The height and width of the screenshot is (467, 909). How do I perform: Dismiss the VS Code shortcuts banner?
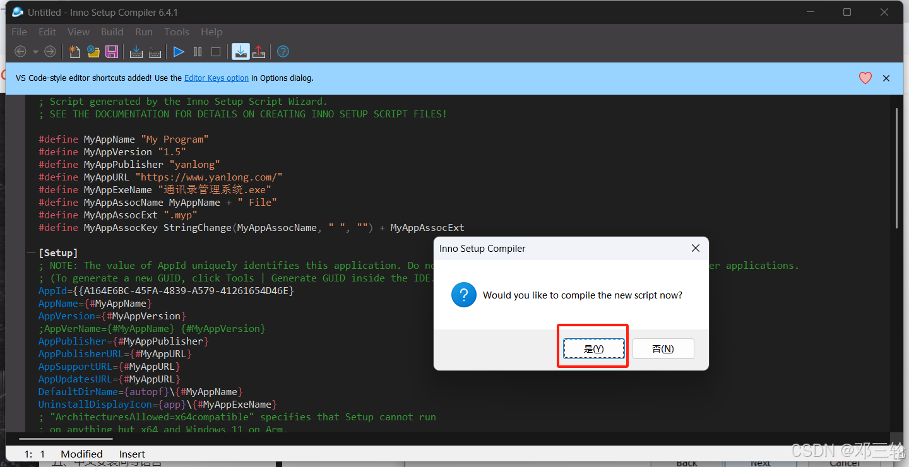tap(886, 78)
